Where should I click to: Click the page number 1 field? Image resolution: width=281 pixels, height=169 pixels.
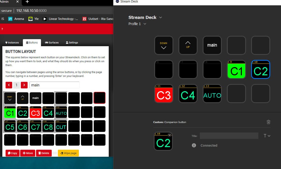pos(17,85)
